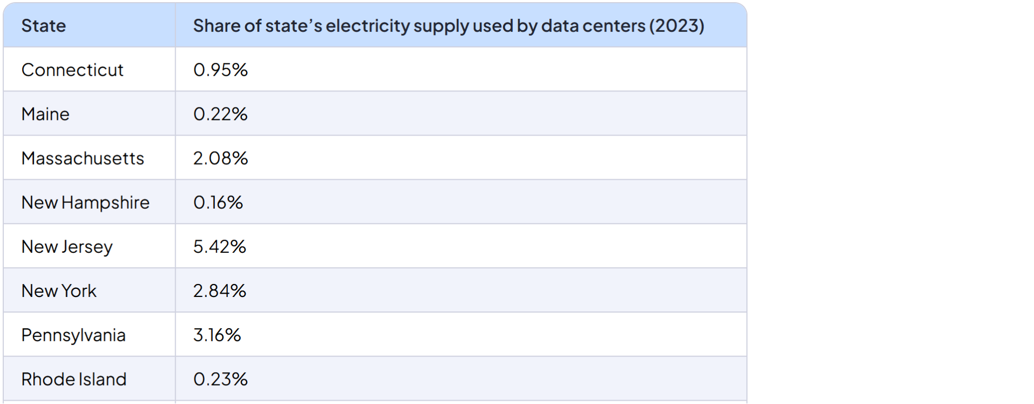Click the 0.16% value for New Hampshire
1034x404 pixels.
coord(218,202)
